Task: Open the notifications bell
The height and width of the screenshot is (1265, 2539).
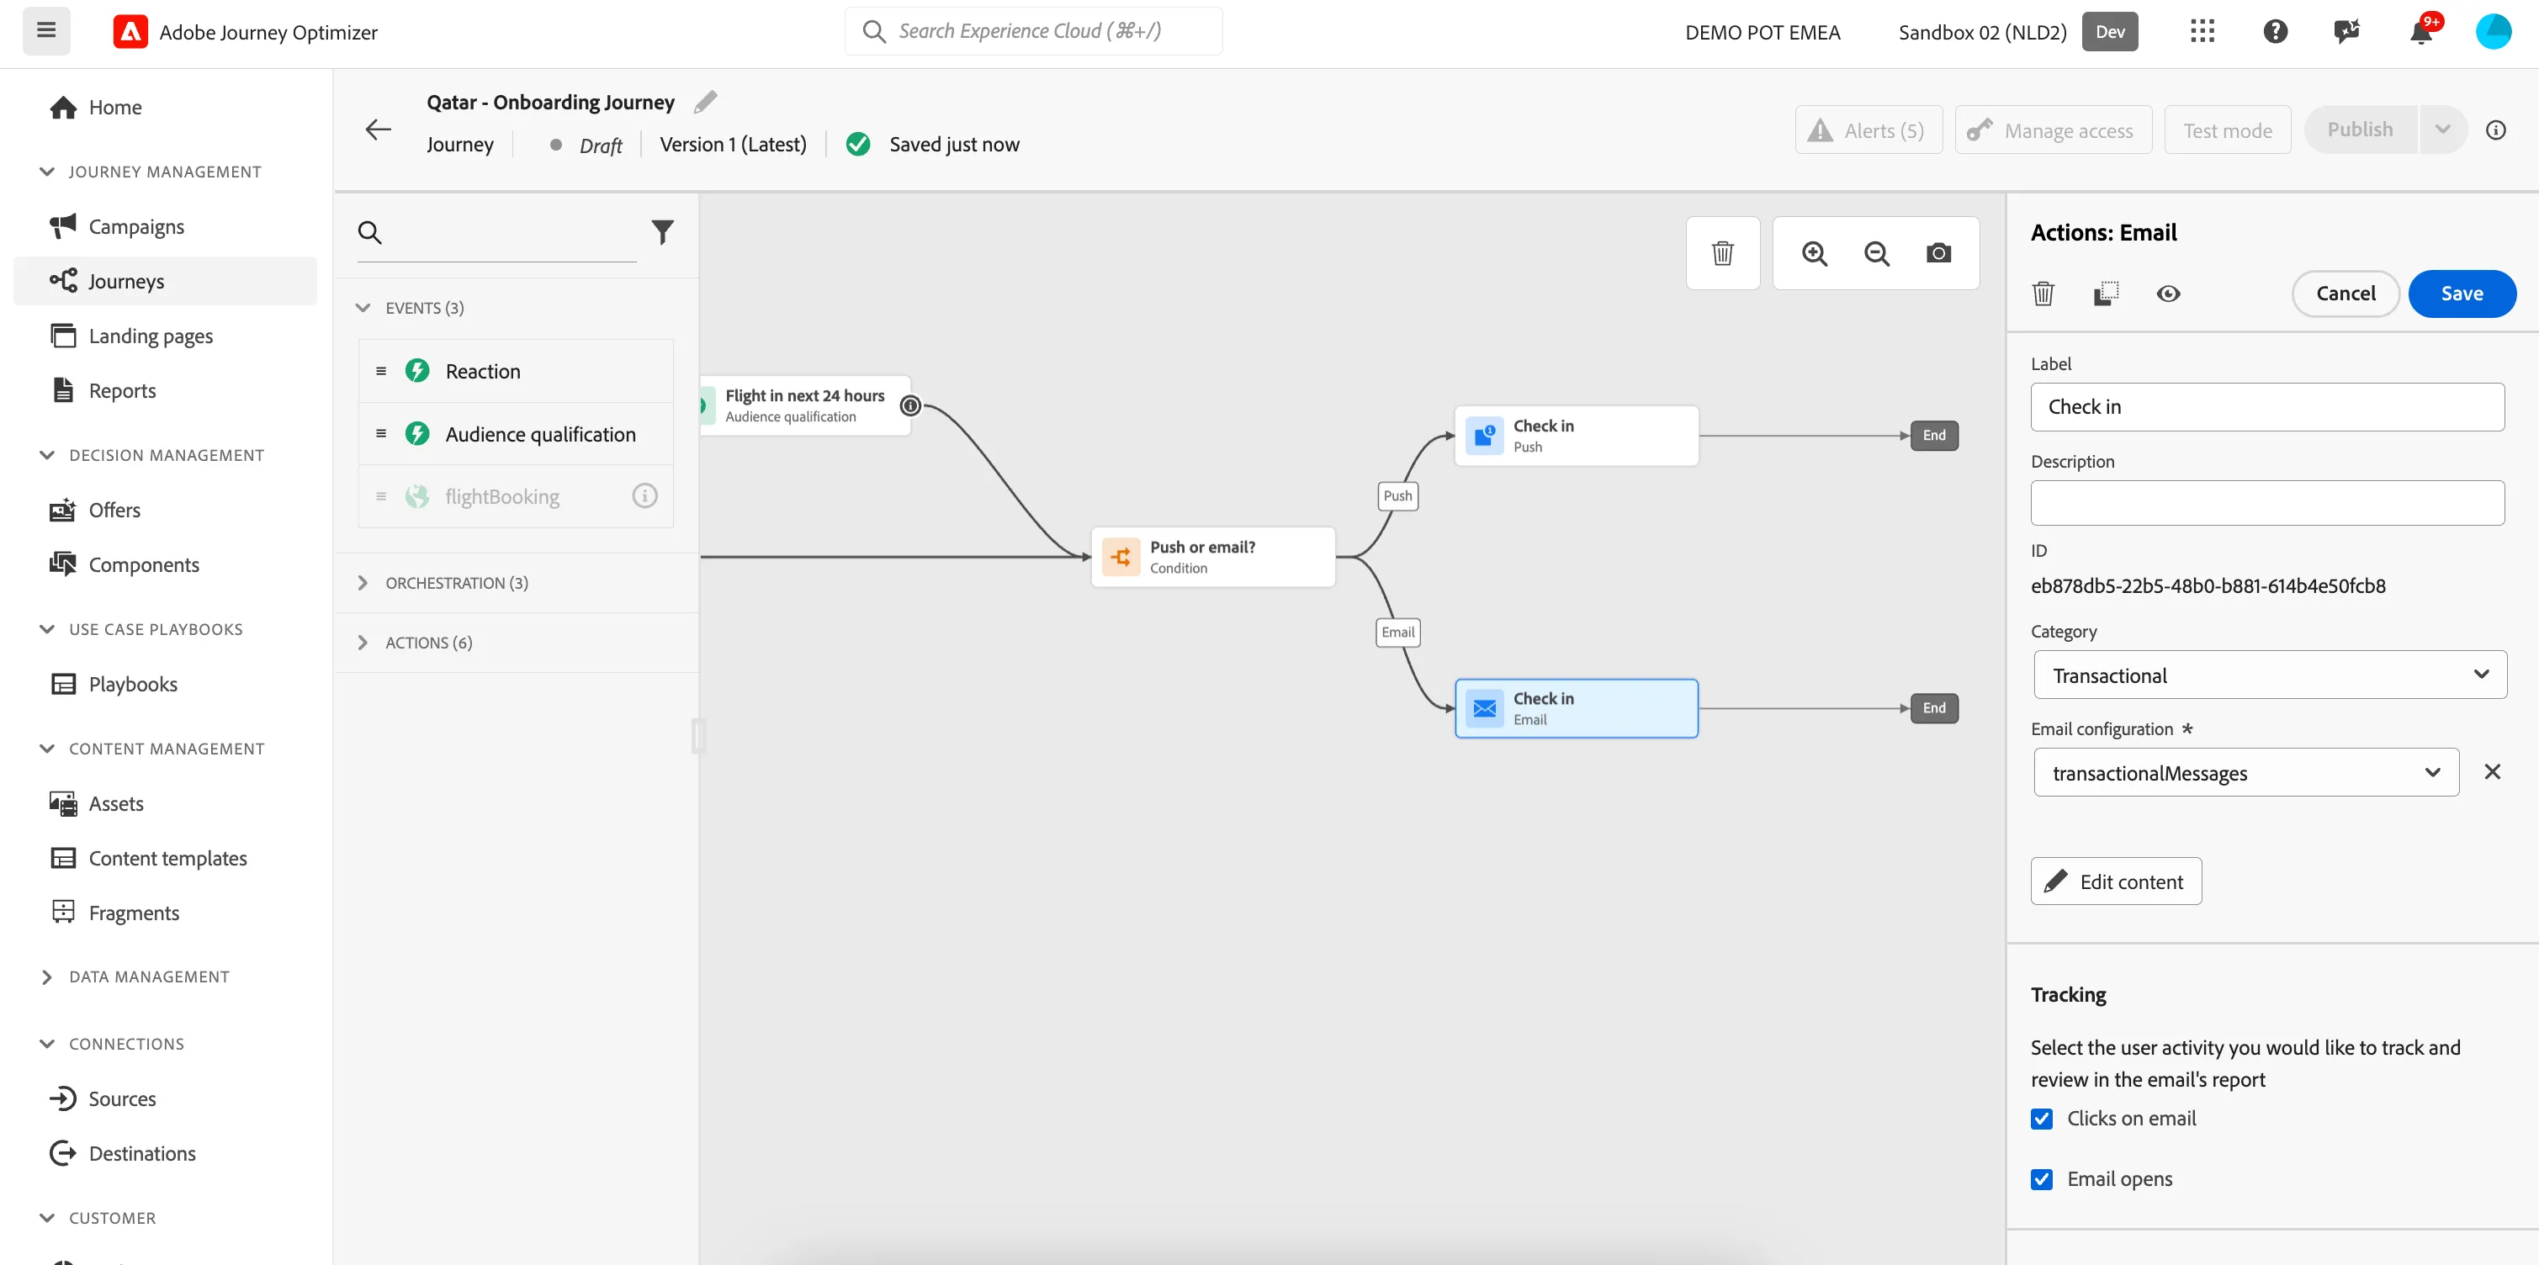Action: (x=2420, y=31)
